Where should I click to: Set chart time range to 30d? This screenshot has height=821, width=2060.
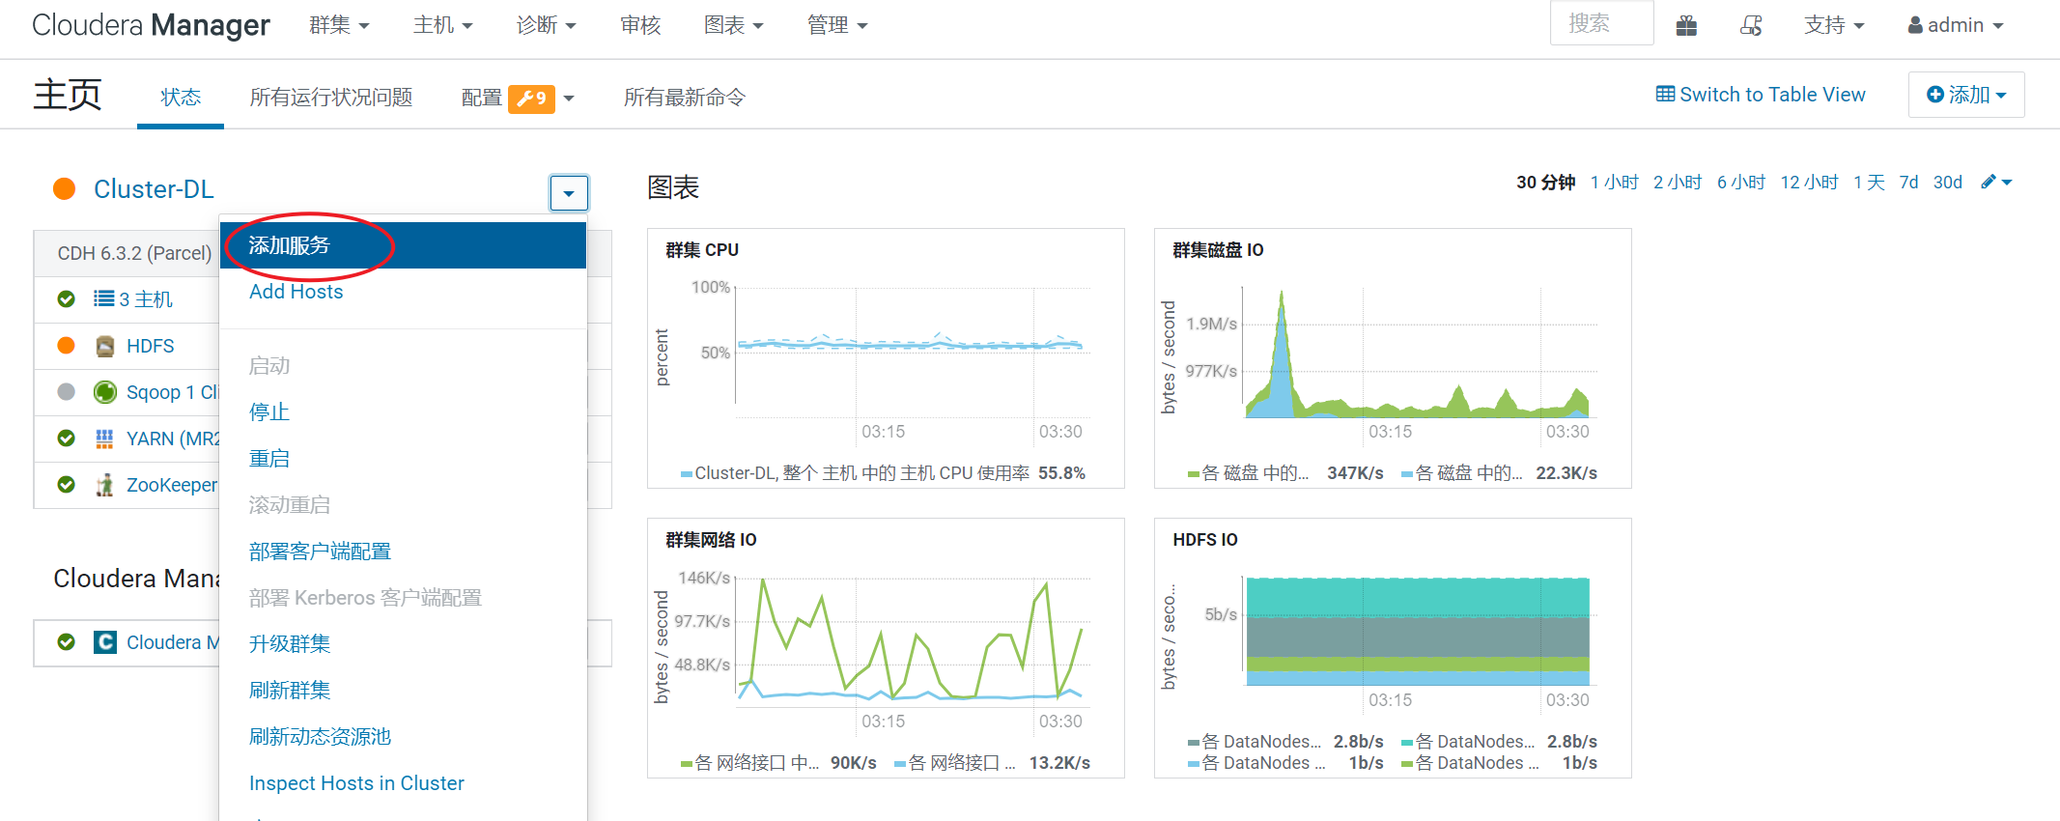1948,183
